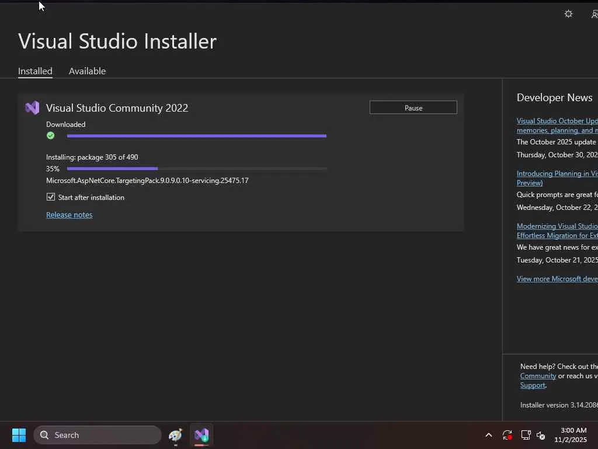Click the 35% progress label
The height and width of the screenshot is (449, 598).
[x=53, y=169]
